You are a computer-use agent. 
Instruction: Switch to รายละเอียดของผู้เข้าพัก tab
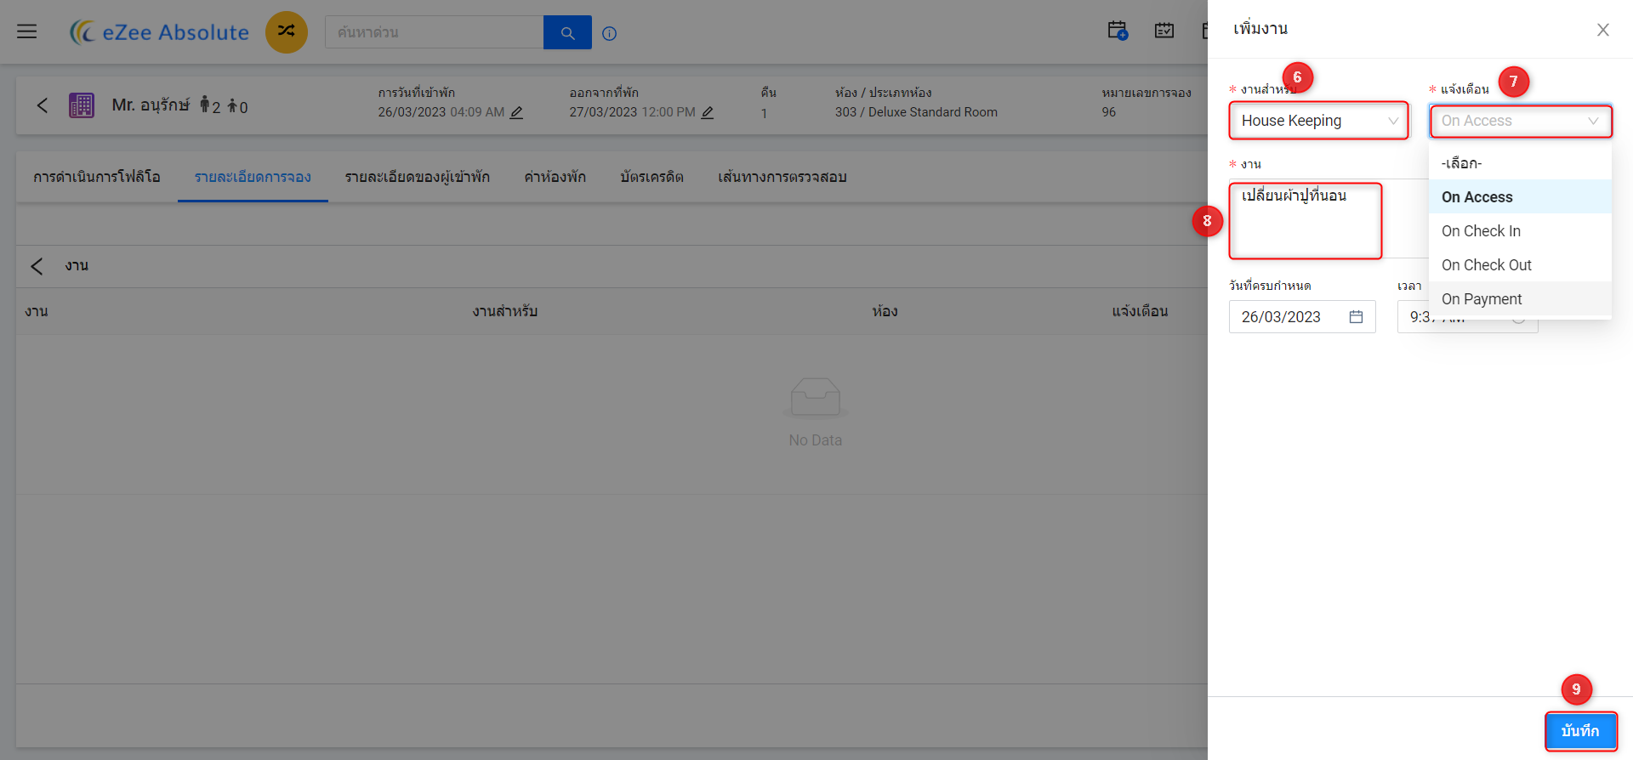click(418, 177)
